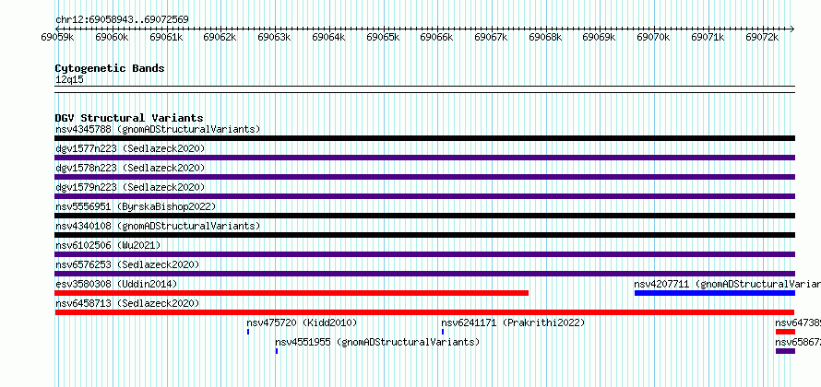Click the truncated nsv65867 label
The image size is (821, 387).
pos(798,342)
